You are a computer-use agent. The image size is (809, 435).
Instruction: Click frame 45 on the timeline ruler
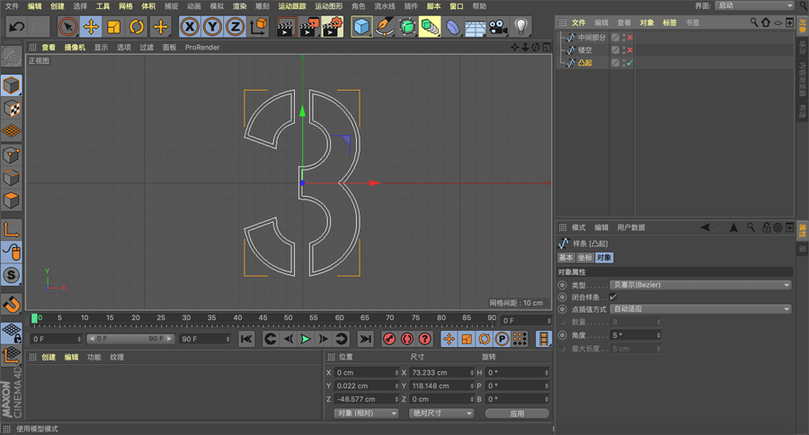pos(262,318)
